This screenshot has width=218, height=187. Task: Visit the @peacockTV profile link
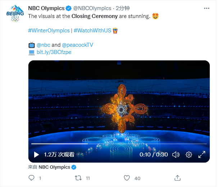pos(77,45)
